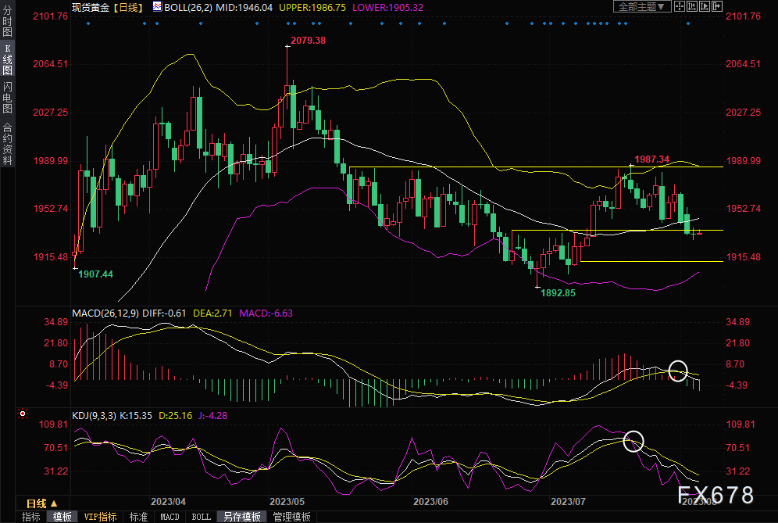The image size is (778, 523).
Task: Click the circle marker on KDJ panel
Action: point(633,441)
